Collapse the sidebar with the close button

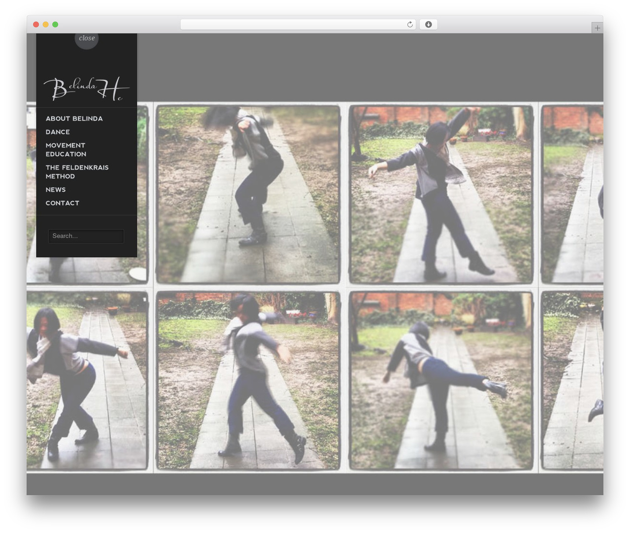pyautogui.click(x=87, y=38)
